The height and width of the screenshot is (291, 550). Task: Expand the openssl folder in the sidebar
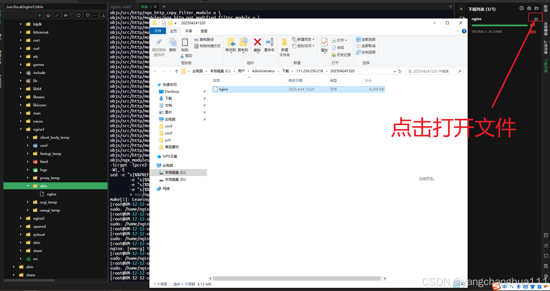[x=21, y=226]
